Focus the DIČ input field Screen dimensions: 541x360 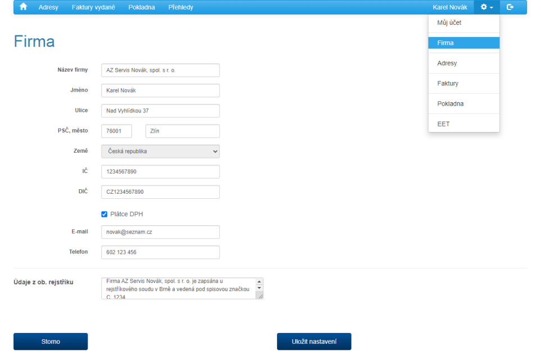pyautogui.click(x=161, y=192)
